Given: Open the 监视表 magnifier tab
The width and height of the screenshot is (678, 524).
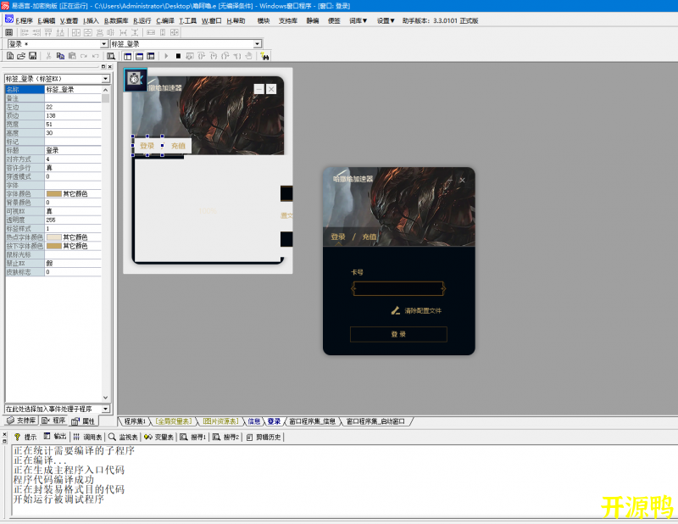Looking at the screenshot, I should 123,437.
